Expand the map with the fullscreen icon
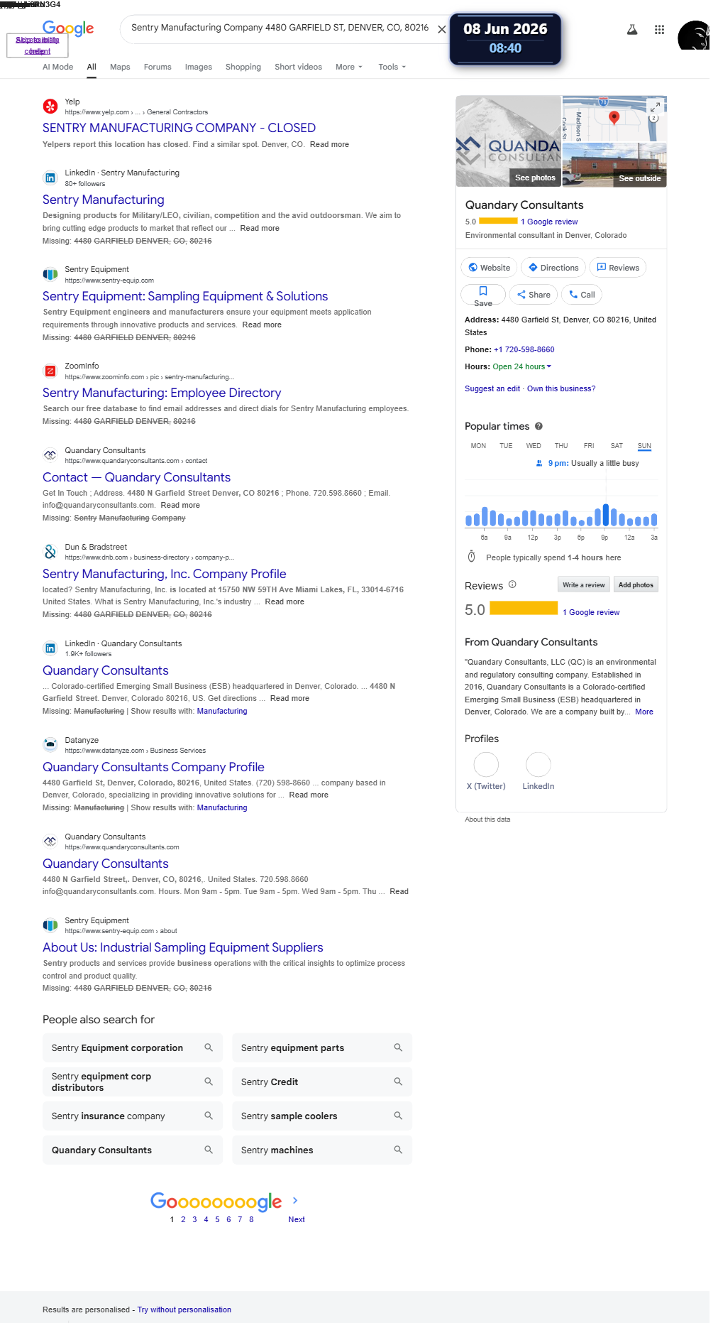Screen dimensions: 718x1323 pos(656,107)
